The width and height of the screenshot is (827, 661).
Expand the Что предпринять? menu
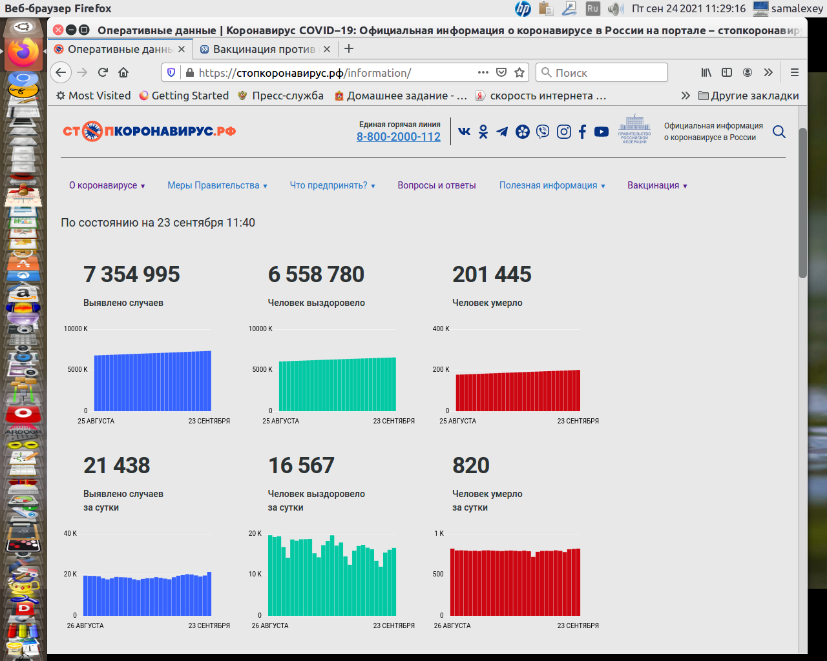333,185
